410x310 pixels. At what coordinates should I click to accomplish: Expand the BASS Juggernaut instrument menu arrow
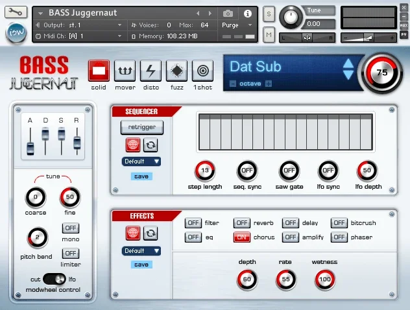40,13
